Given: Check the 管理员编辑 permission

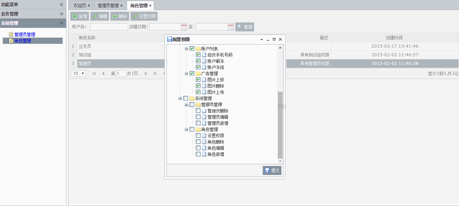Looking at the screenshot, I should tap(198, 117).
